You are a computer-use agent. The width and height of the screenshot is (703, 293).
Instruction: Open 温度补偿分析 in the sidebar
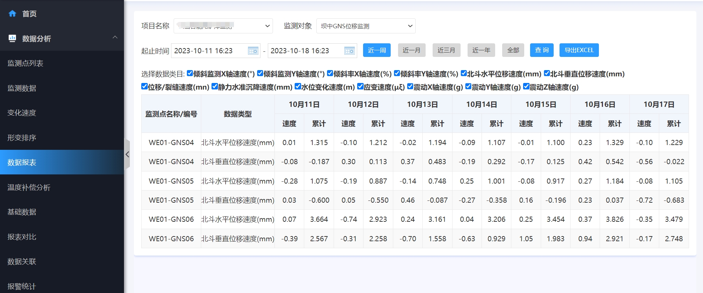62,187
